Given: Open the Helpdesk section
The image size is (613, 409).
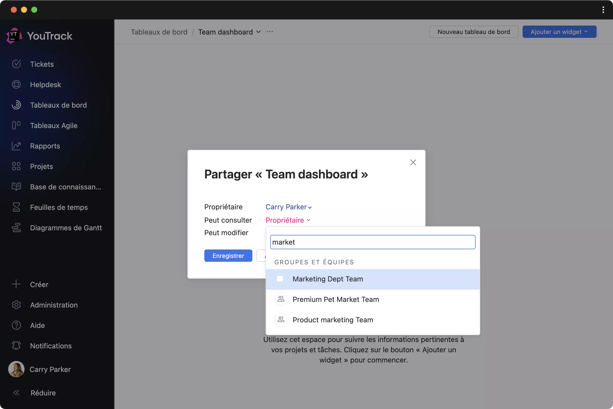Looking at the screenshot, I should pyautogui.click(x=46, y=84).
